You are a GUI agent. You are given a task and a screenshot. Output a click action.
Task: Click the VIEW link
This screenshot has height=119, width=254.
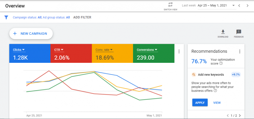click(x=217, y=103)
